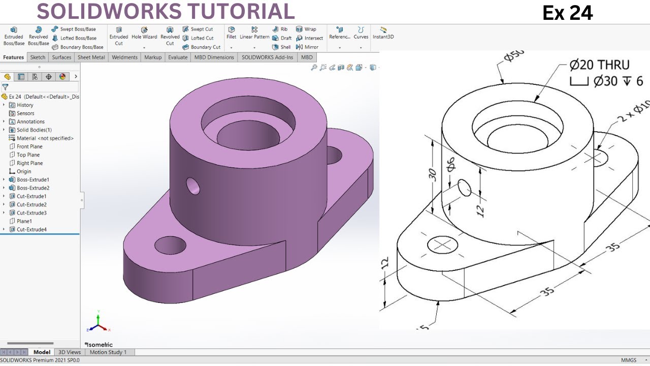Click Zoom to Fit view icon
Screen dimensions: 650x366
point(314,67)
